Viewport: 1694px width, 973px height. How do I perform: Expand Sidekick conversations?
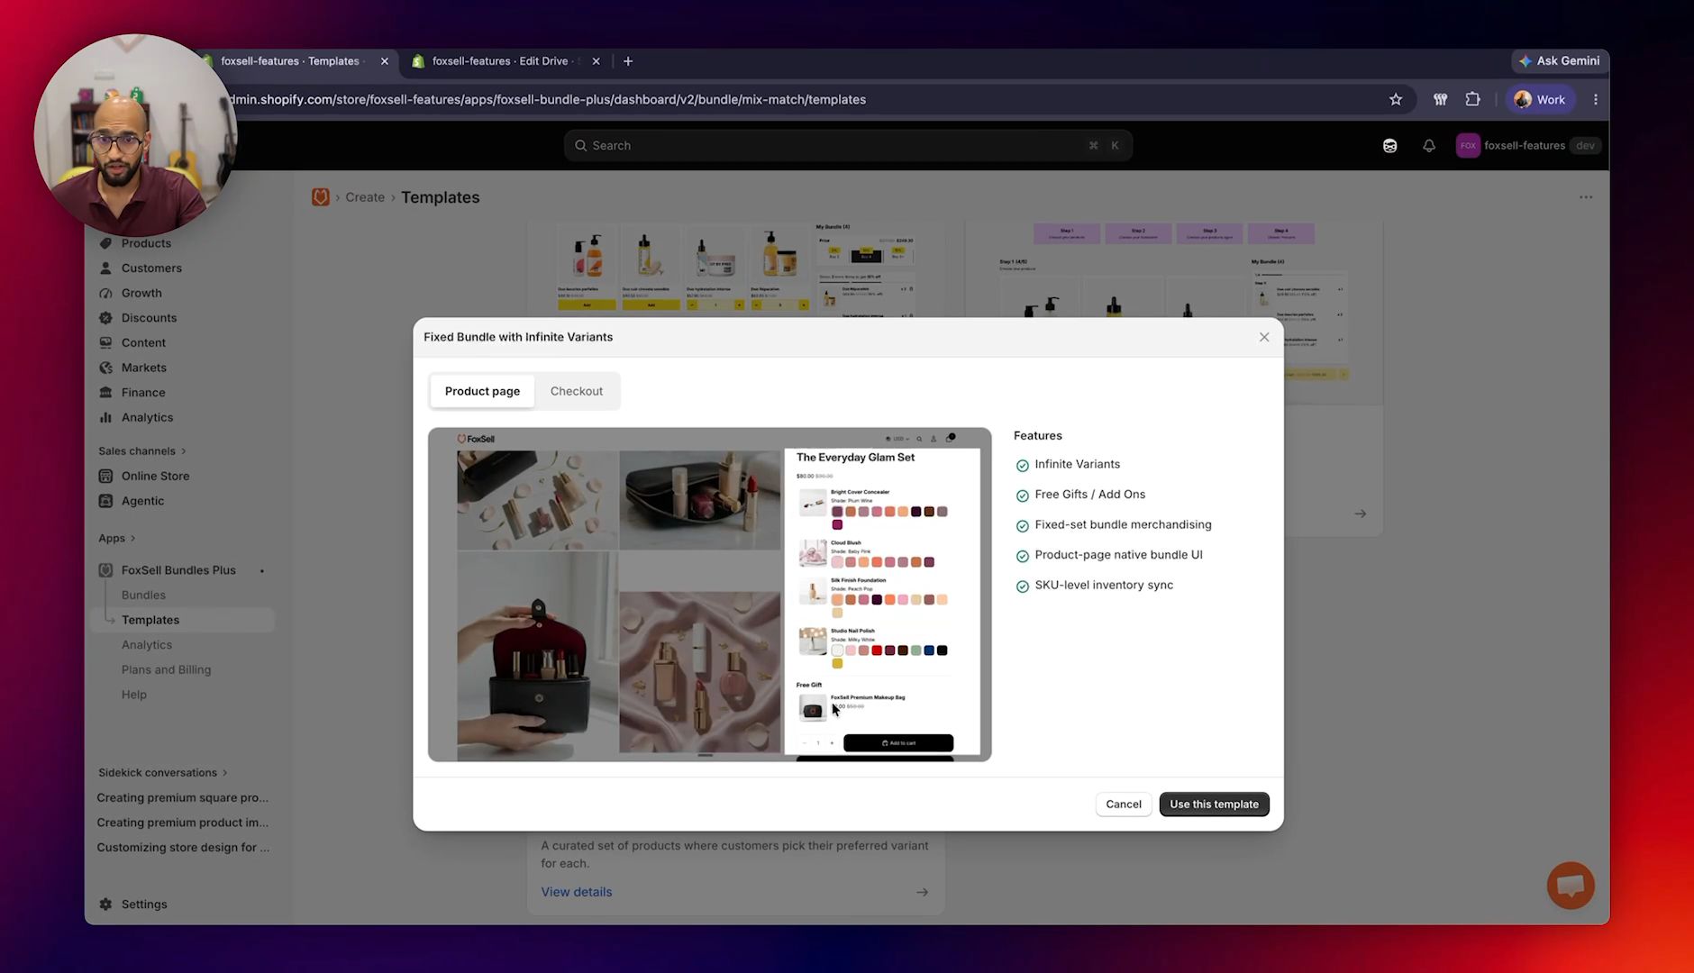(163, 773)
